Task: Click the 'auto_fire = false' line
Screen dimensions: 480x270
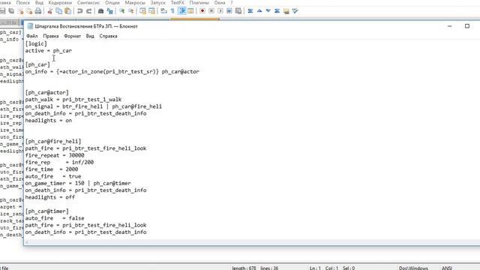Action: click(55, 218)
